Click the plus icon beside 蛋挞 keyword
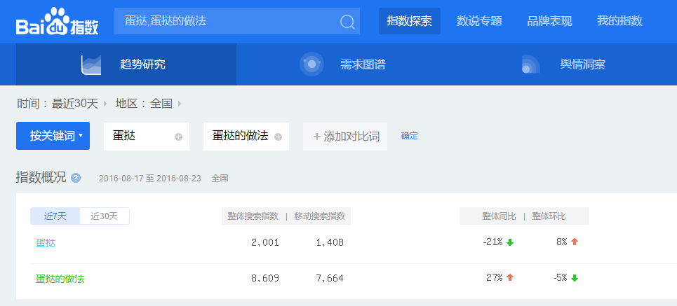This screenshot has height=306, width=677. pyautogui.click(x=178, y=137)
